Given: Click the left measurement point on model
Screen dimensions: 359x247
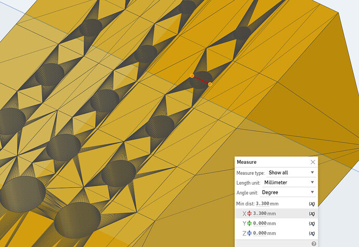Looking at the screenshot, I should (x=192, y=76).
